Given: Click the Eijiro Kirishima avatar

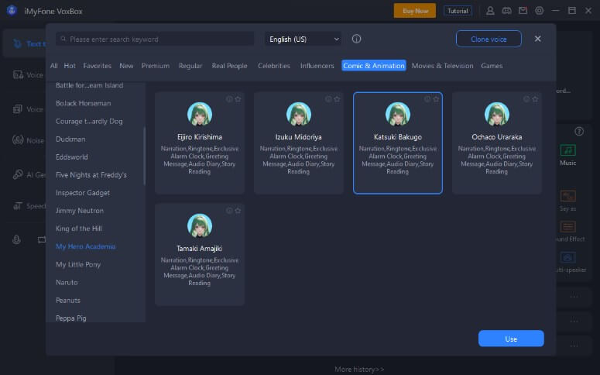Looking at the screenshot, I should 200,114.
